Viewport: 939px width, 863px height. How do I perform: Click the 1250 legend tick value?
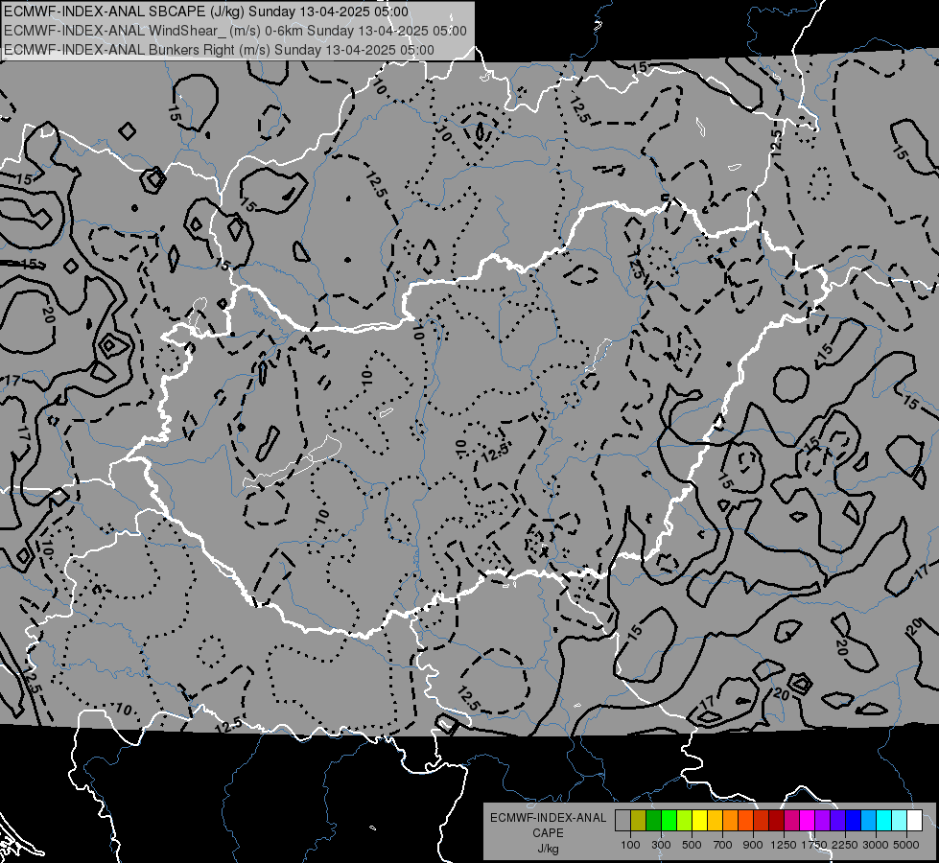click(784, 845)
